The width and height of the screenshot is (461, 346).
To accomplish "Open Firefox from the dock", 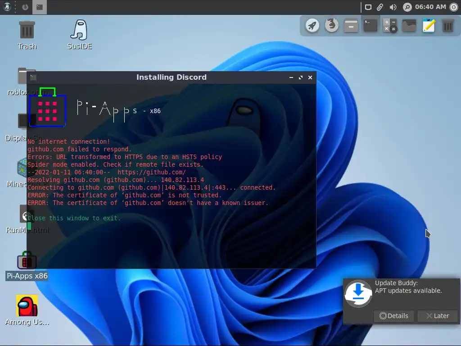I will tap(332, 26).
